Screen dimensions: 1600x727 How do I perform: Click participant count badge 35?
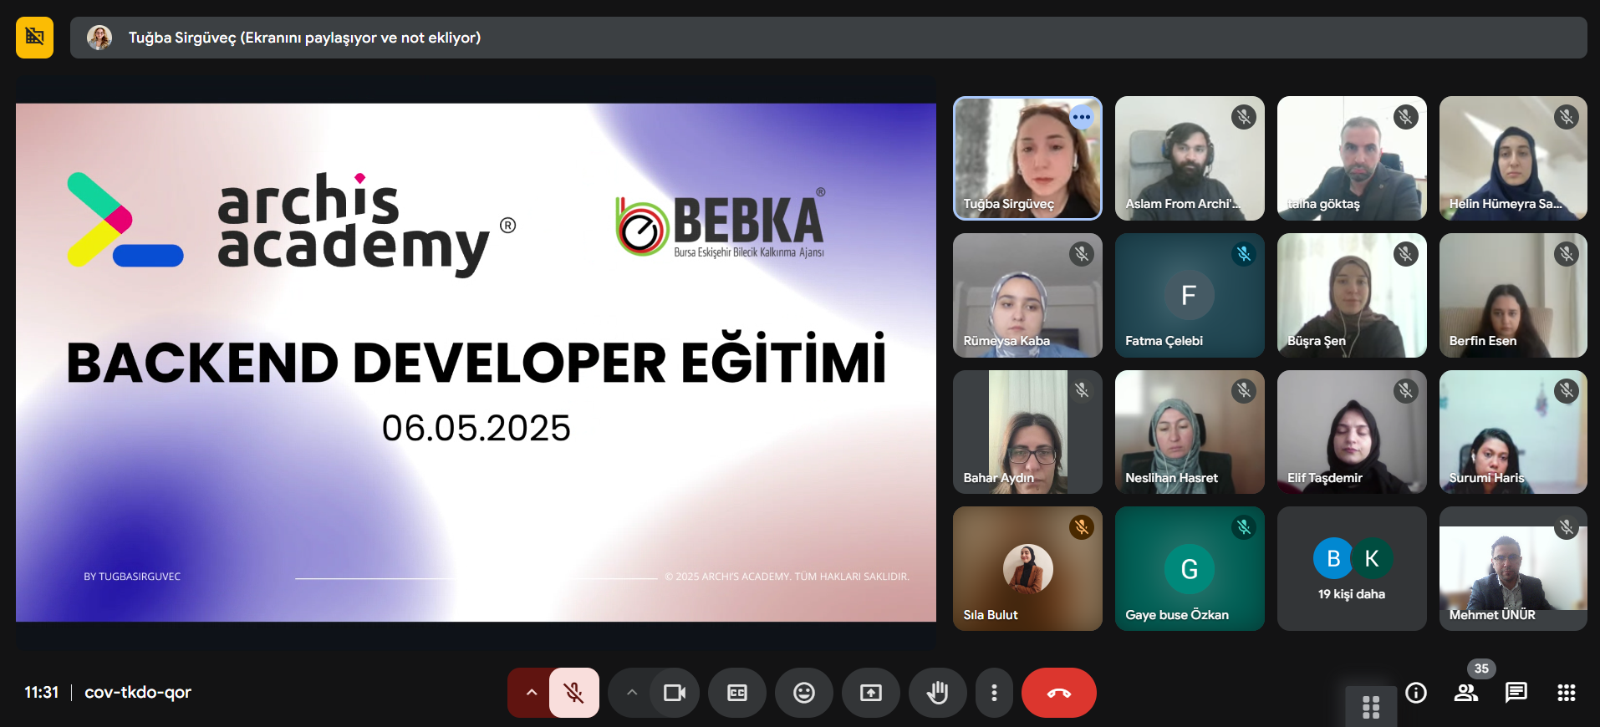point(1481,669)
